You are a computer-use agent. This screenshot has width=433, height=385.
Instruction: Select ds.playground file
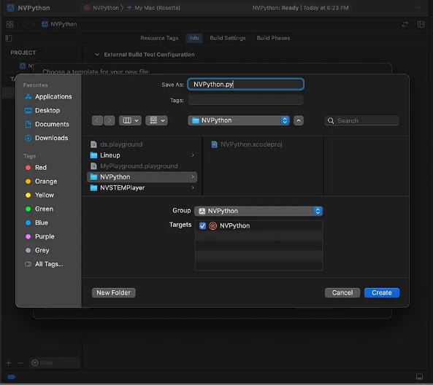117,144
